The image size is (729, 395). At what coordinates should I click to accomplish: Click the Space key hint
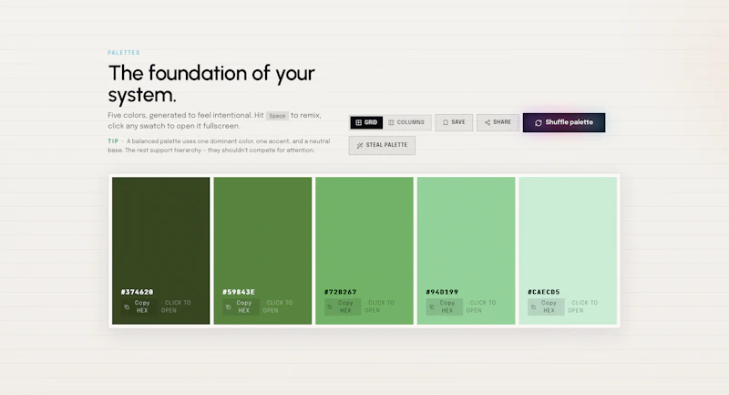277,116
